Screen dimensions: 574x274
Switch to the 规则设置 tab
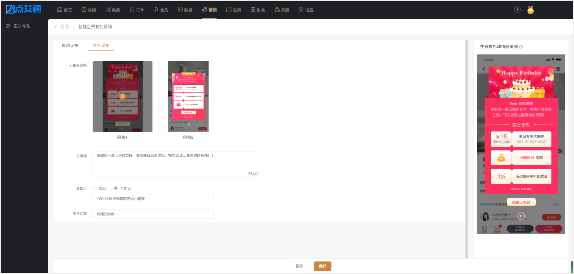tap(70, 46)
